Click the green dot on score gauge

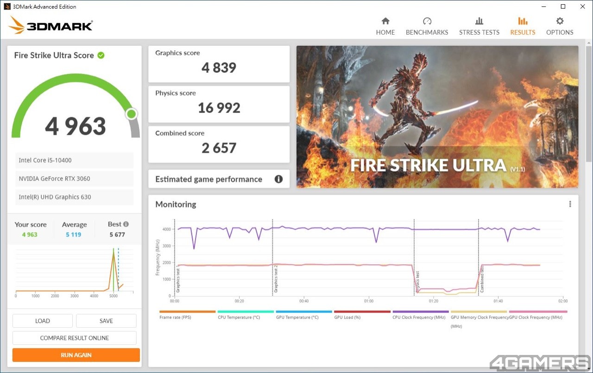(132, 114)
